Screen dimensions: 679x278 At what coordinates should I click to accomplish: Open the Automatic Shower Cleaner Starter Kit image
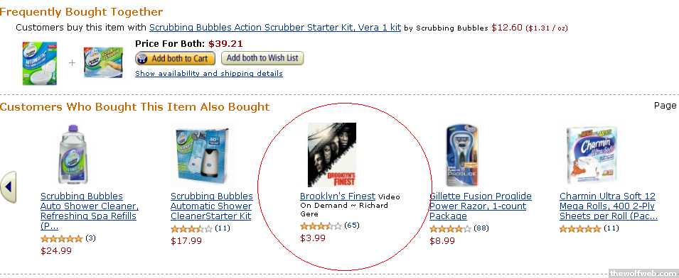[203, 155]
